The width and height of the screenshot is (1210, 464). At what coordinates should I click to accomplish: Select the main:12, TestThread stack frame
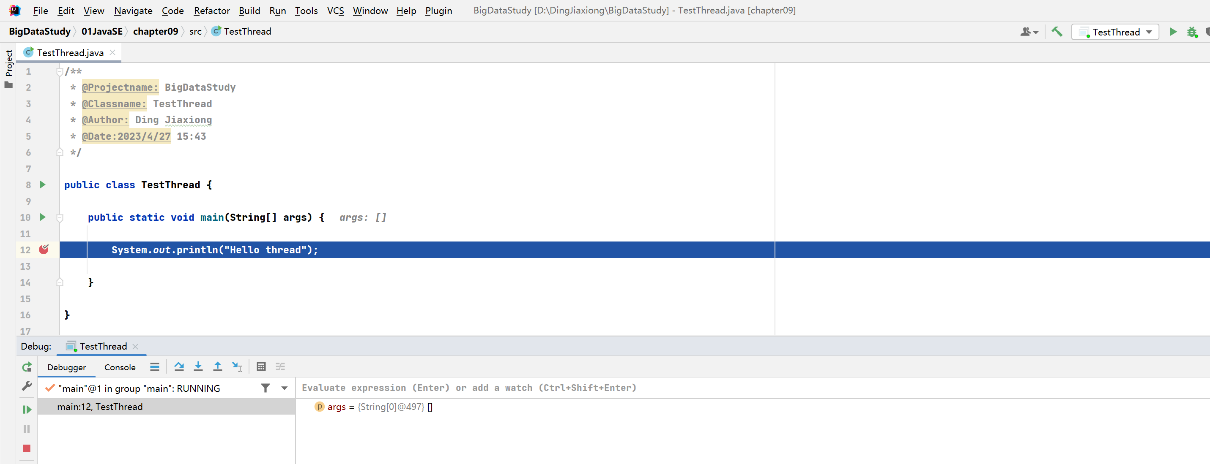(166, 407)
